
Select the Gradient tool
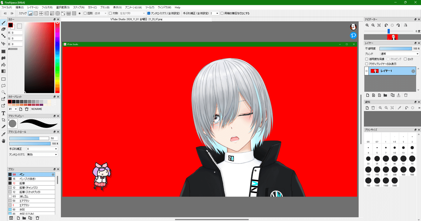click(x=3, y=71)
